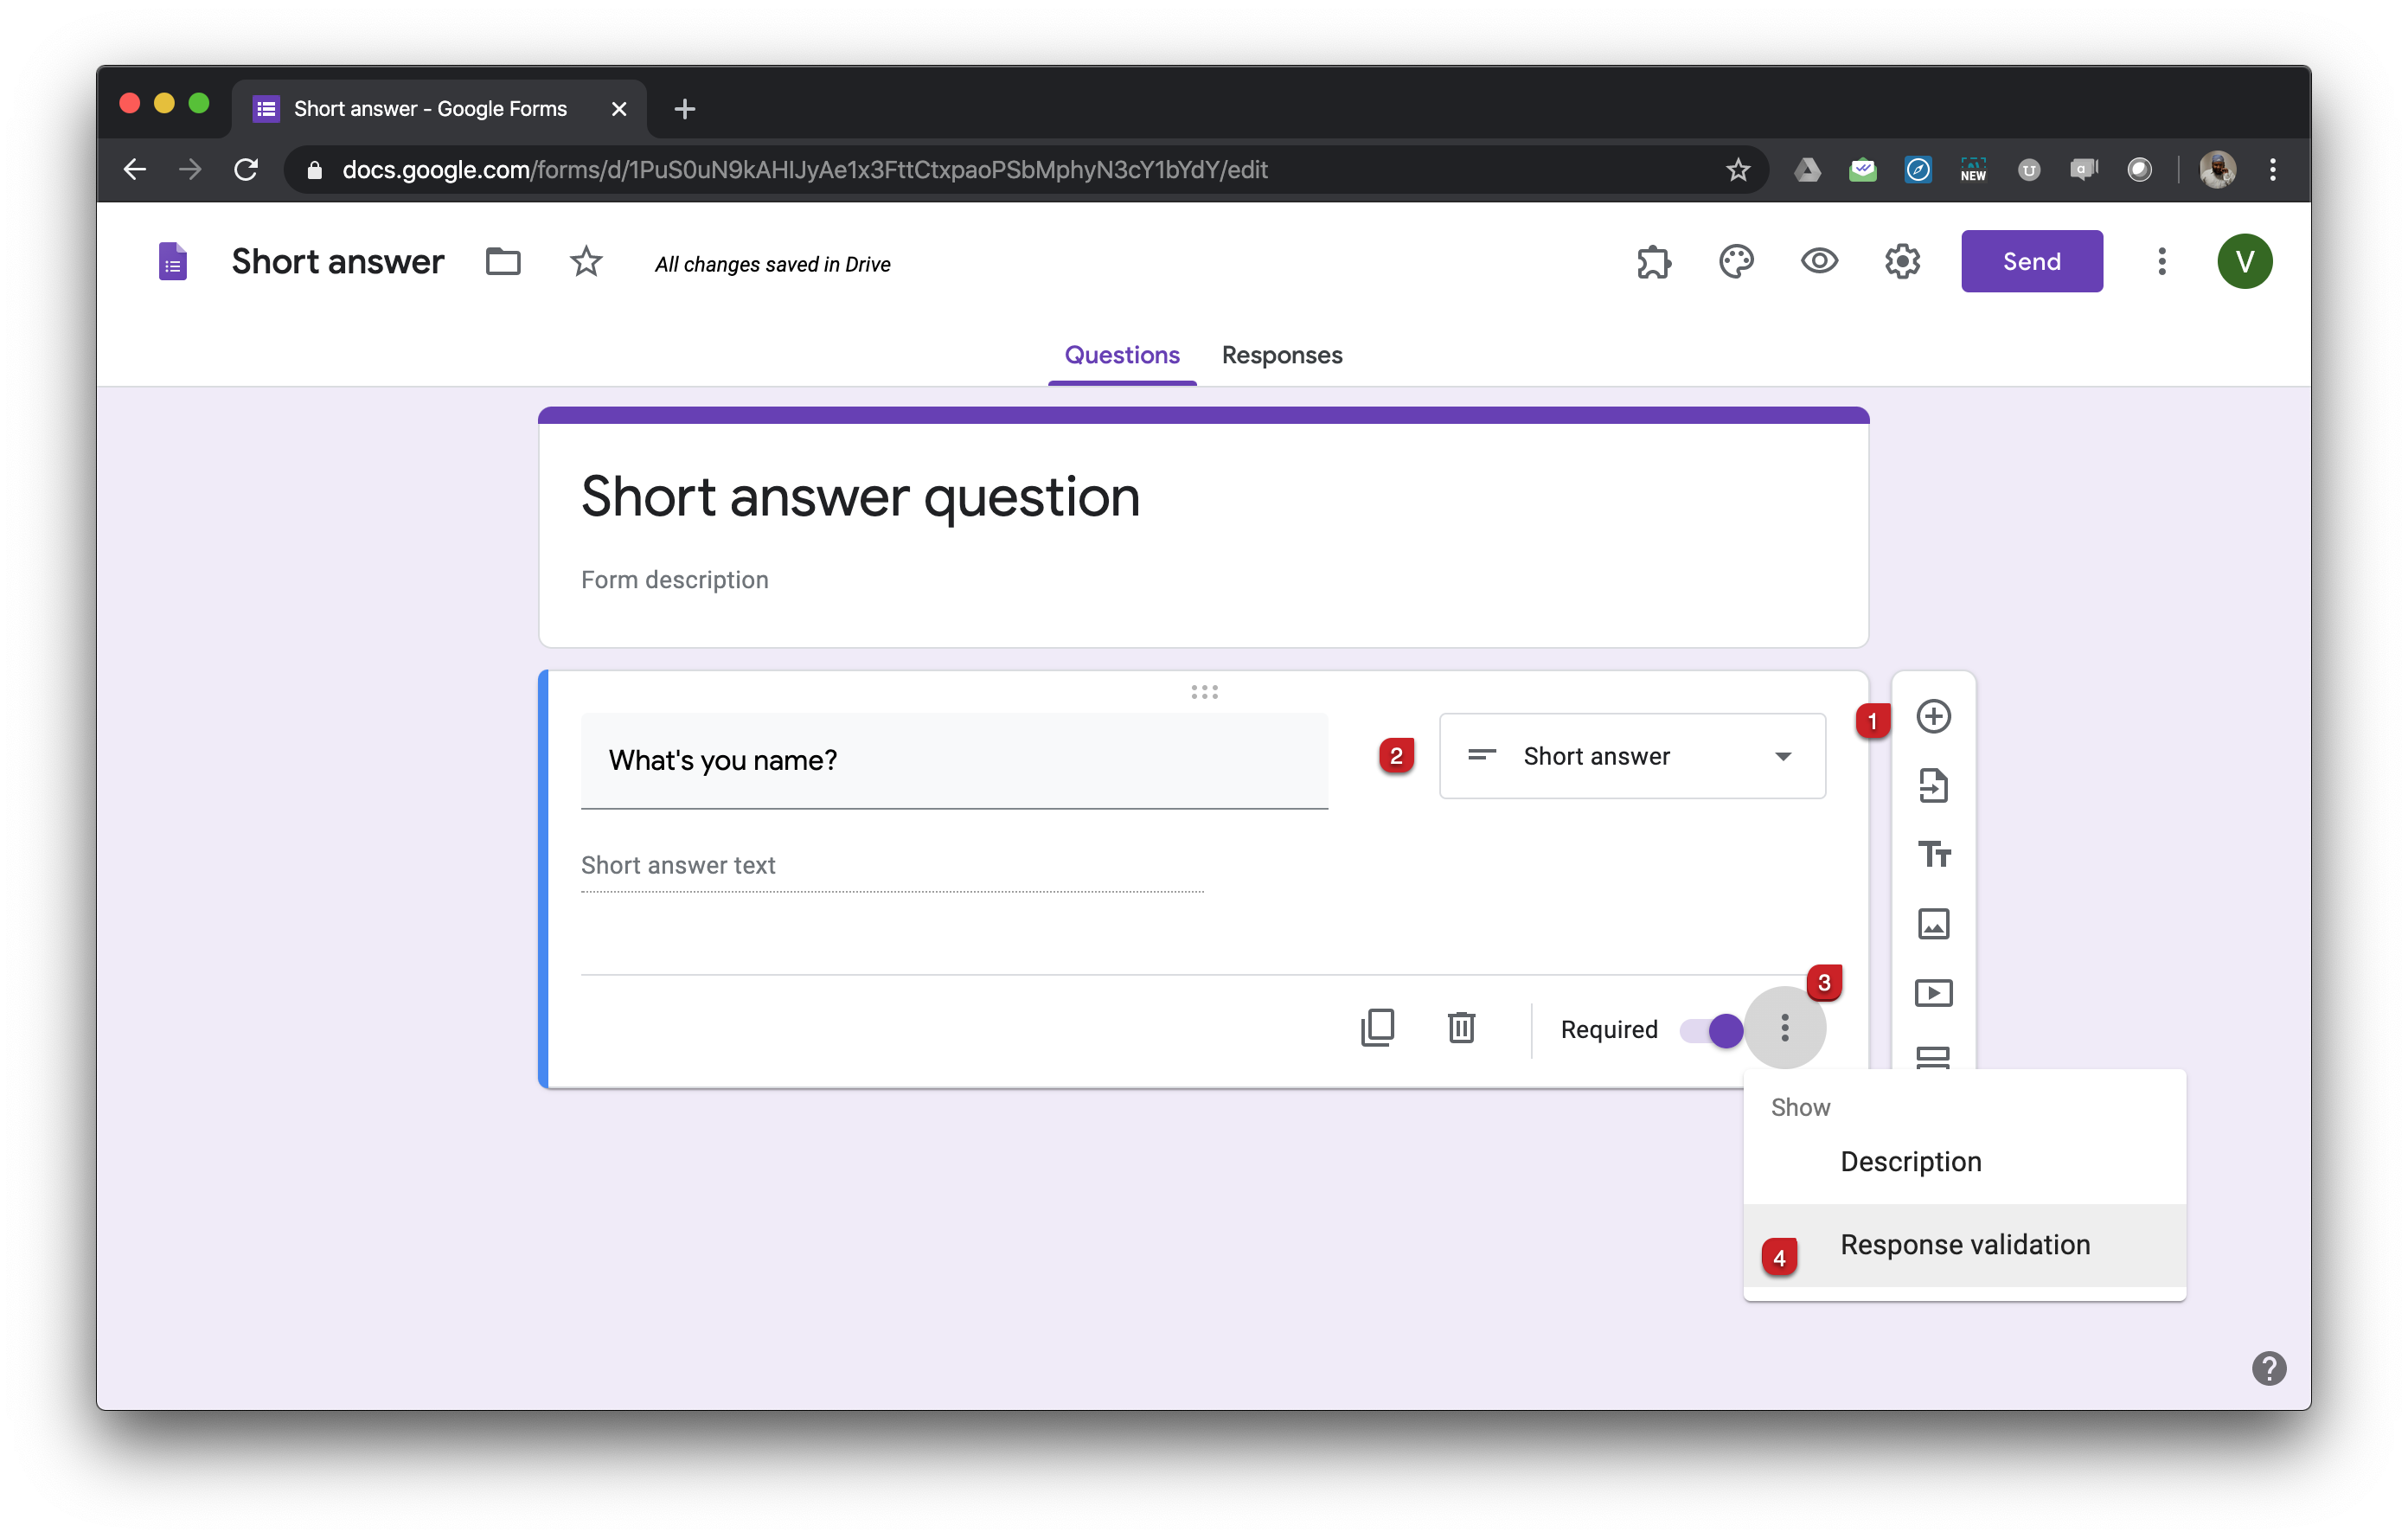Screen dimensions: 2408x1538
Task: Click the Send button
Action: [x=2033, y=261]
